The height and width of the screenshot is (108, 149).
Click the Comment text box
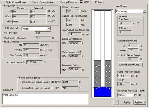(46, 99)
